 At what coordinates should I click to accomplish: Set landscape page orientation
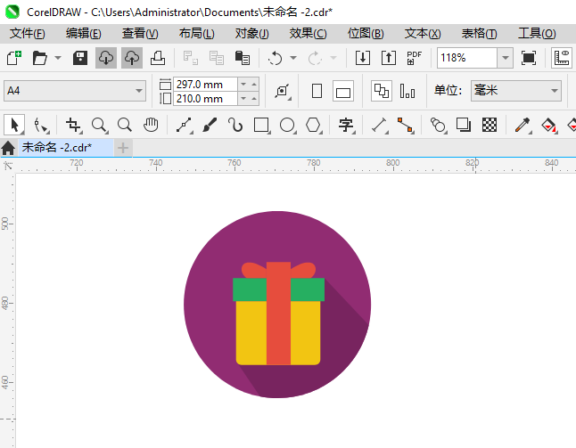point(343,91)
